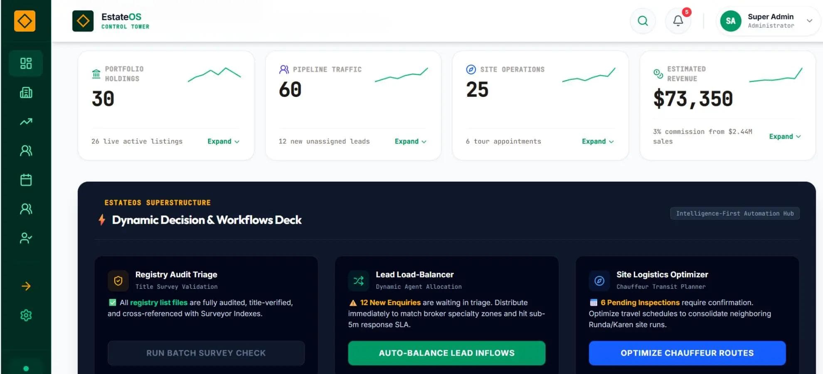Click the Site Logistics Optimizer compass icon

[x=599, y=281]
